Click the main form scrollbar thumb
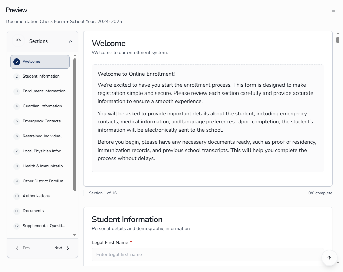Screen dimensions: 343x272 338,40
